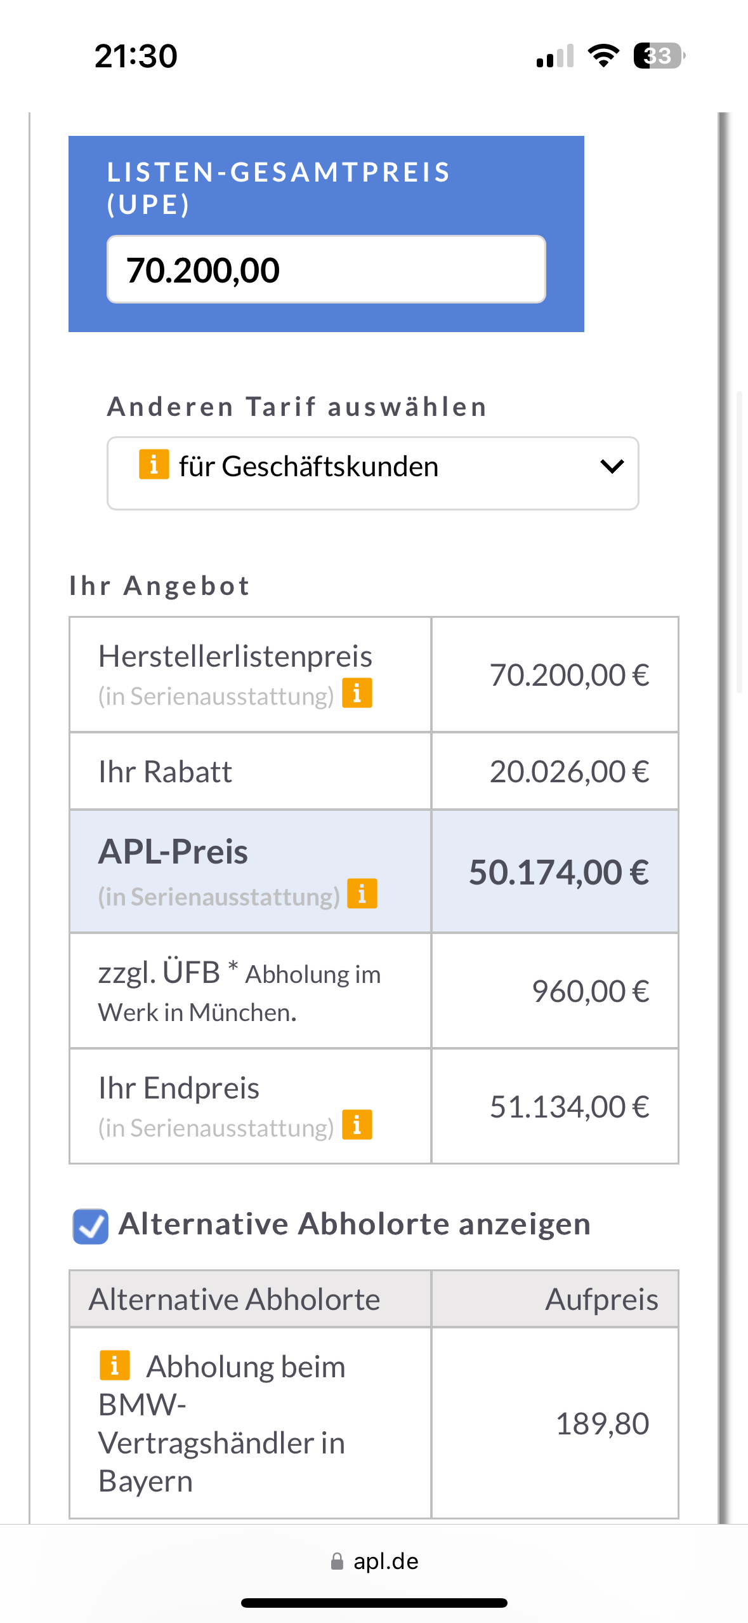Screen dimensions: 748x1623
Task: Tap info icon in APL-Preis row
Action: click(x=362, y=893)
